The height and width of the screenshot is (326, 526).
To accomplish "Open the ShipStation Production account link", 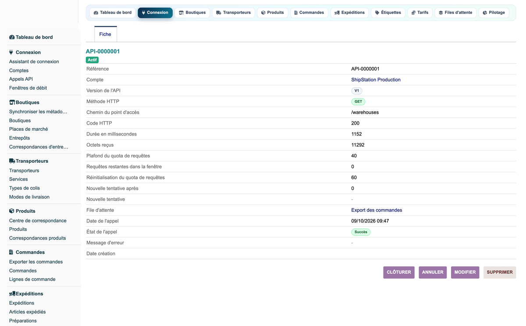I will click(x=376, y=80).
